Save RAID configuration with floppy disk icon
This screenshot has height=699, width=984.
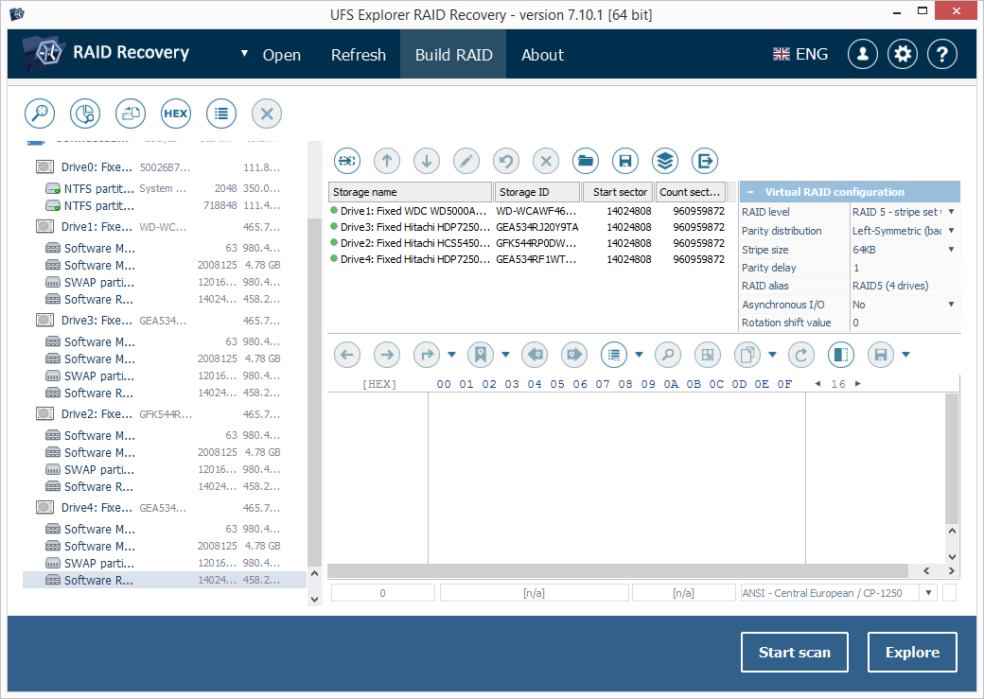(625, 161)
